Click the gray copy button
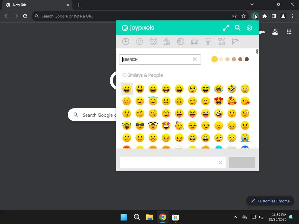Screen dimensions: 299x224 pyautogui.click(x=242, y=162)
